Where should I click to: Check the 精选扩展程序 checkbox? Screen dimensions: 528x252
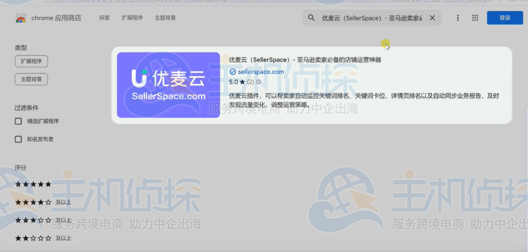(19, 121)
